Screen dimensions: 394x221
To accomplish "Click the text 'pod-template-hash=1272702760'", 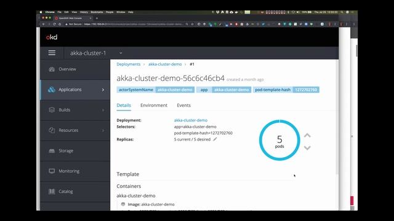I will pyautogui.click(x=203, y=133).
